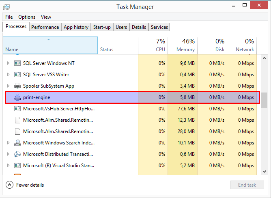Click the Microsoft Distributed Transaction icon
The width and height of the screenshot is (271, 198).
pyautogui.click(x=17, y=154)
